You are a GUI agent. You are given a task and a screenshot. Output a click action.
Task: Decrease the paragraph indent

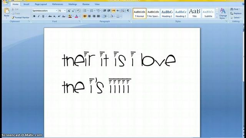point(105,11)
